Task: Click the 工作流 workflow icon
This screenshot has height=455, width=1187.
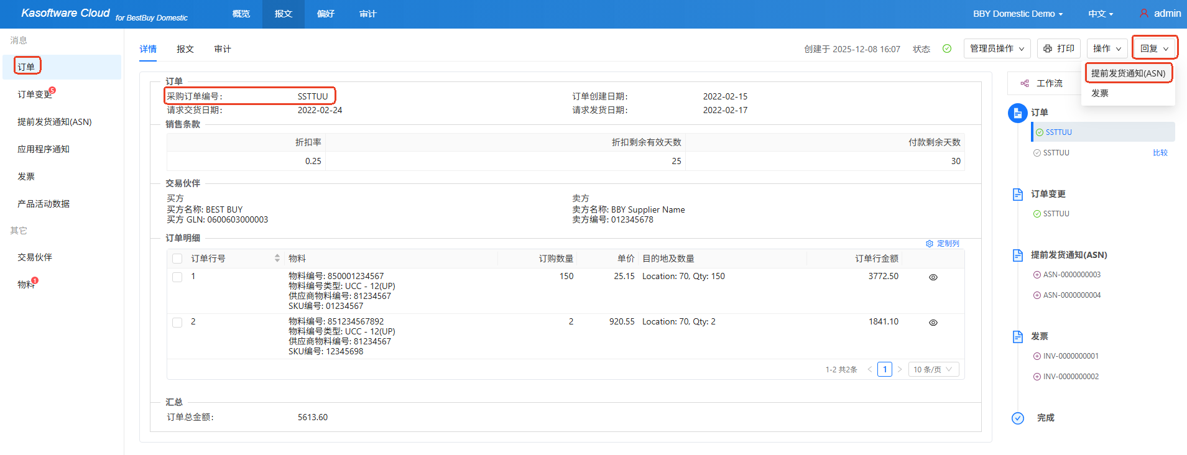Action: [x=1024, y=83]
